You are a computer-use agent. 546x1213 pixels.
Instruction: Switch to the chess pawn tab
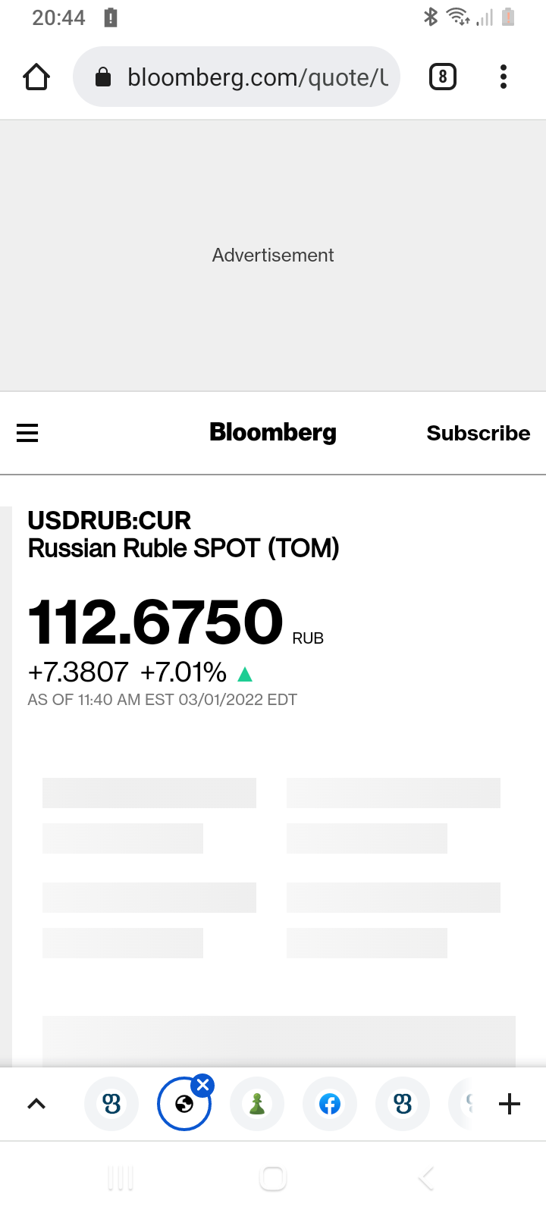coord(257,1104)
